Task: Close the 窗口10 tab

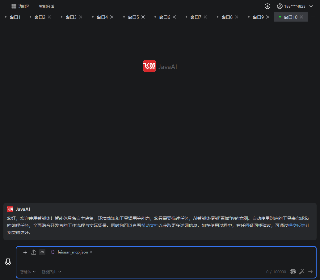Action: (x=301, y=17)
